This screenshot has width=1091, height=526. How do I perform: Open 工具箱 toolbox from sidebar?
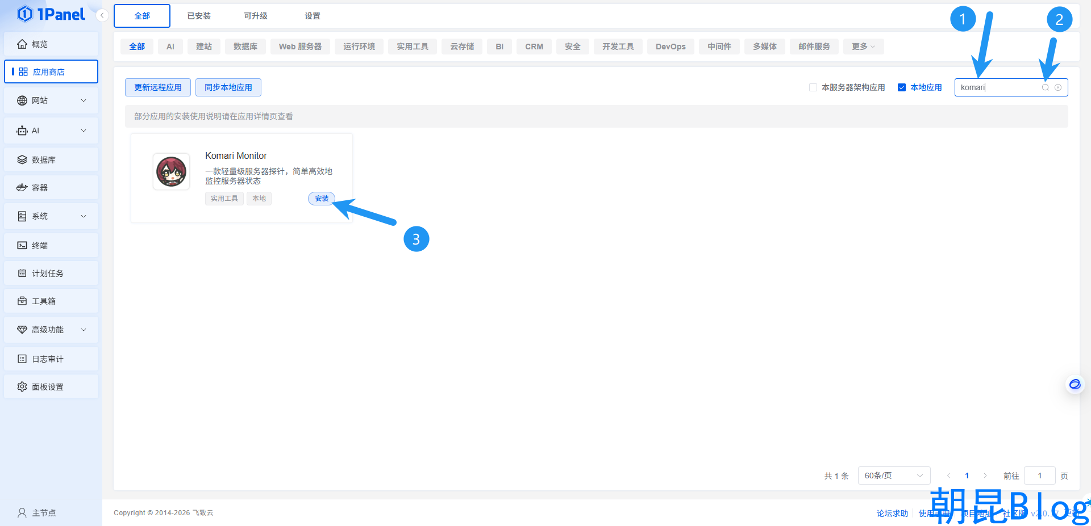coord(51,301)
